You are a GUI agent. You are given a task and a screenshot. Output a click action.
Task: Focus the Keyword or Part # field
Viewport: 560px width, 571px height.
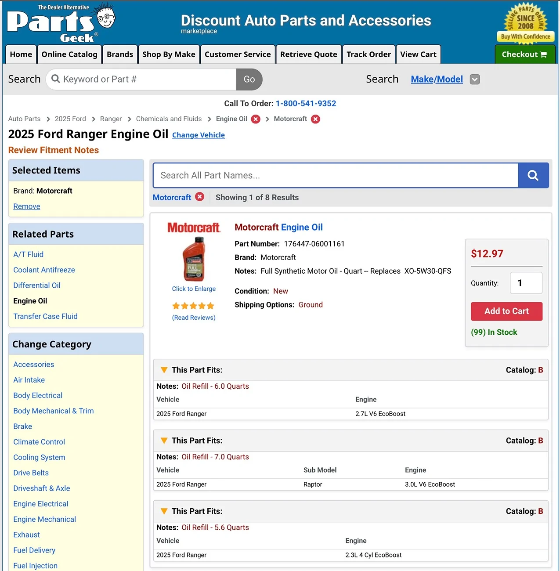point(147,80)
